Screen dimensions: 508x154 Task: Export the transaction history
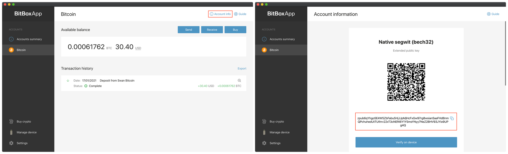tap(242, 69)
